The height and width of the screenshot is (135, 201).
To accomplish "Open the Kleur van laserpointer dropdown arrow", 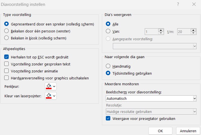I will (x=54, y=96).
